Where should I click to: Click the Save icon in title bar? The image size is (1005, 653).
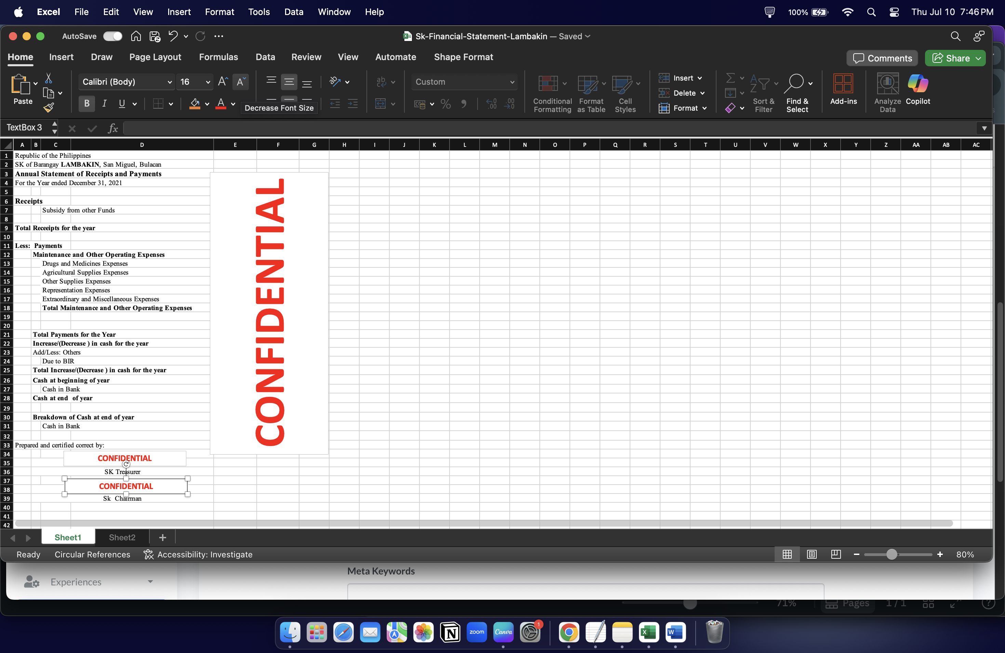(x=155, y=36)
